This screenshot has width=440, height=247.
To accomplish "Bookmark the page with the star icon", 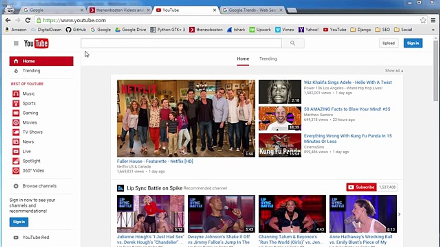I will tap(423, 21).
